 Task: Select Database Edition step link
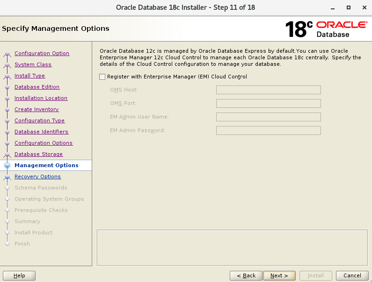coord(37,87)
